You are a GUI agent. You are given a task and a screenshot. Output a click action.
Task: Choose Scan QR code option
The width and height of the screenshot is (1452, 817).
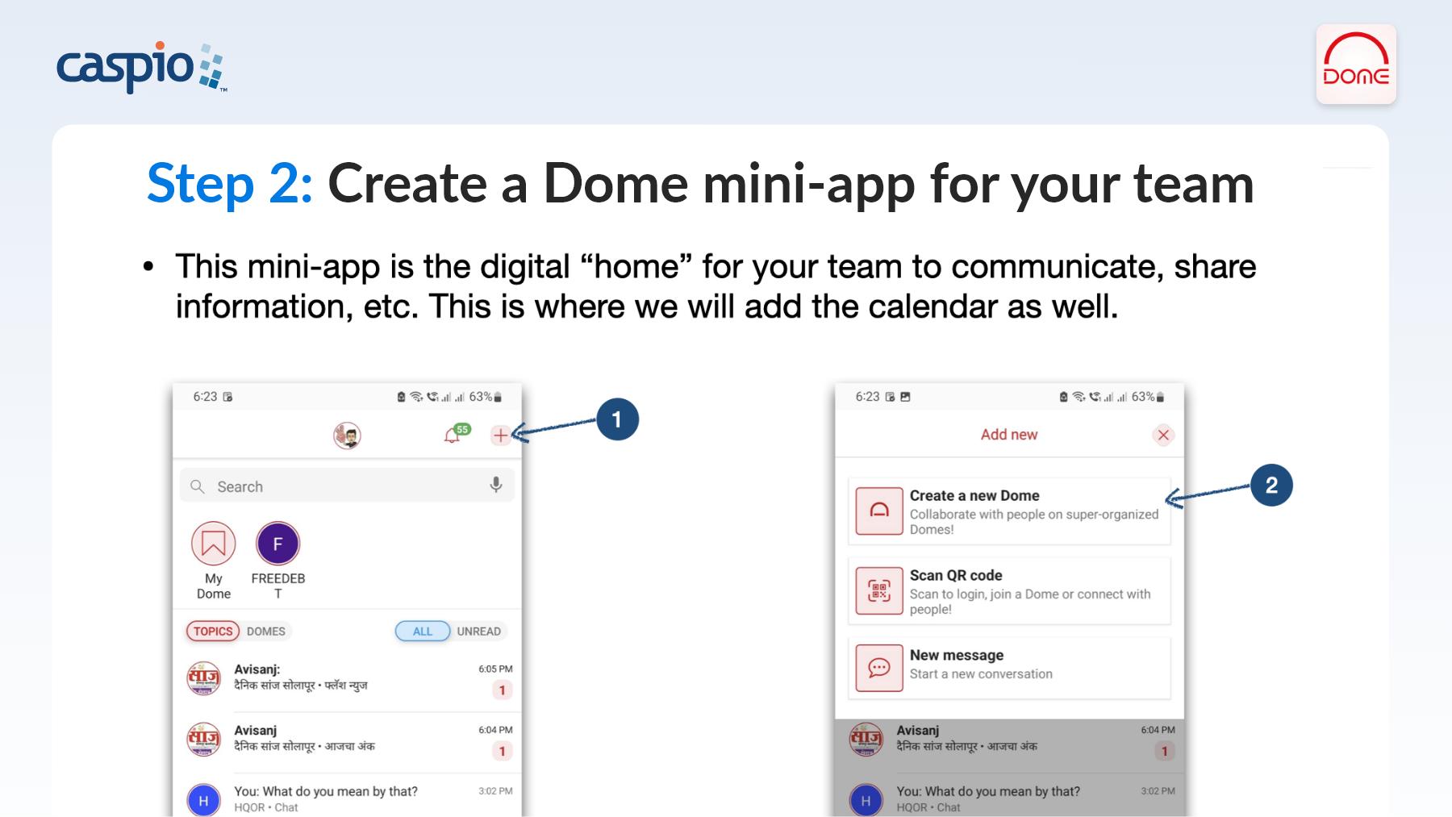point(1009,591)
